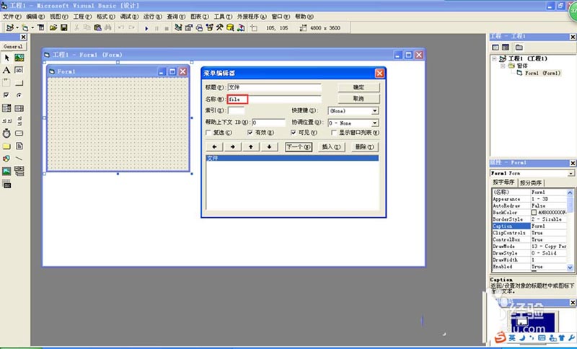Image resolution: width=577 pixels, height=349 pixels.
Task: Select the Label control (A) tool
Action: [7, 70]
